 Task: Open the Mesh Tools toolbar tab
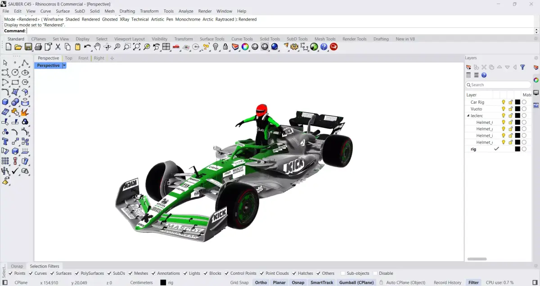pos(325,39)
